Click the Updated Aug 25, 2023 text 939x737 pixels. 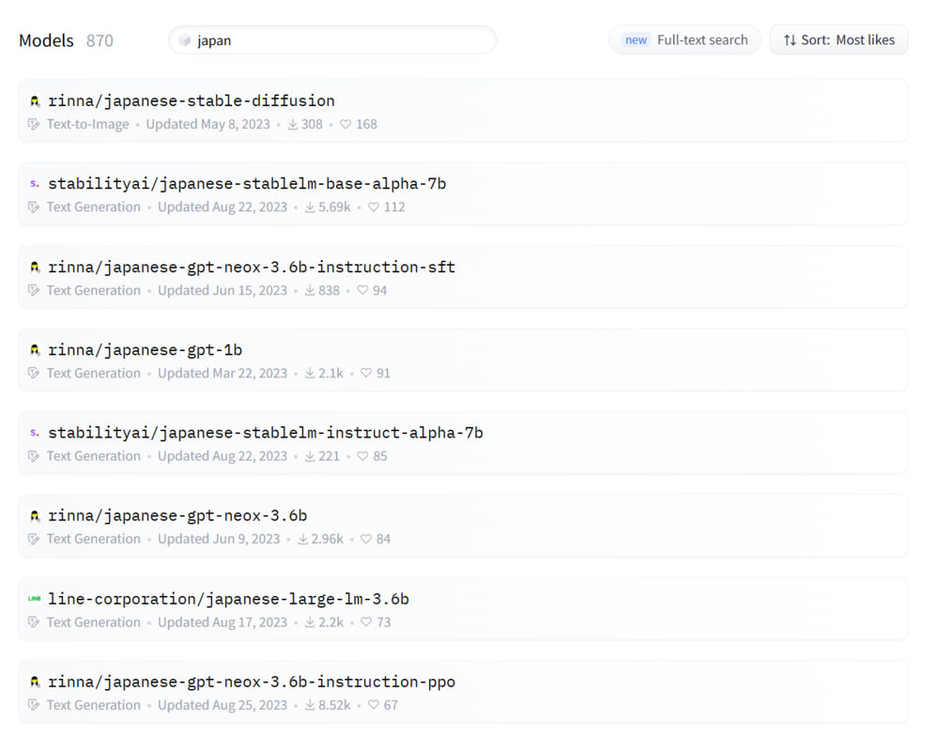(x=223, y=705)
